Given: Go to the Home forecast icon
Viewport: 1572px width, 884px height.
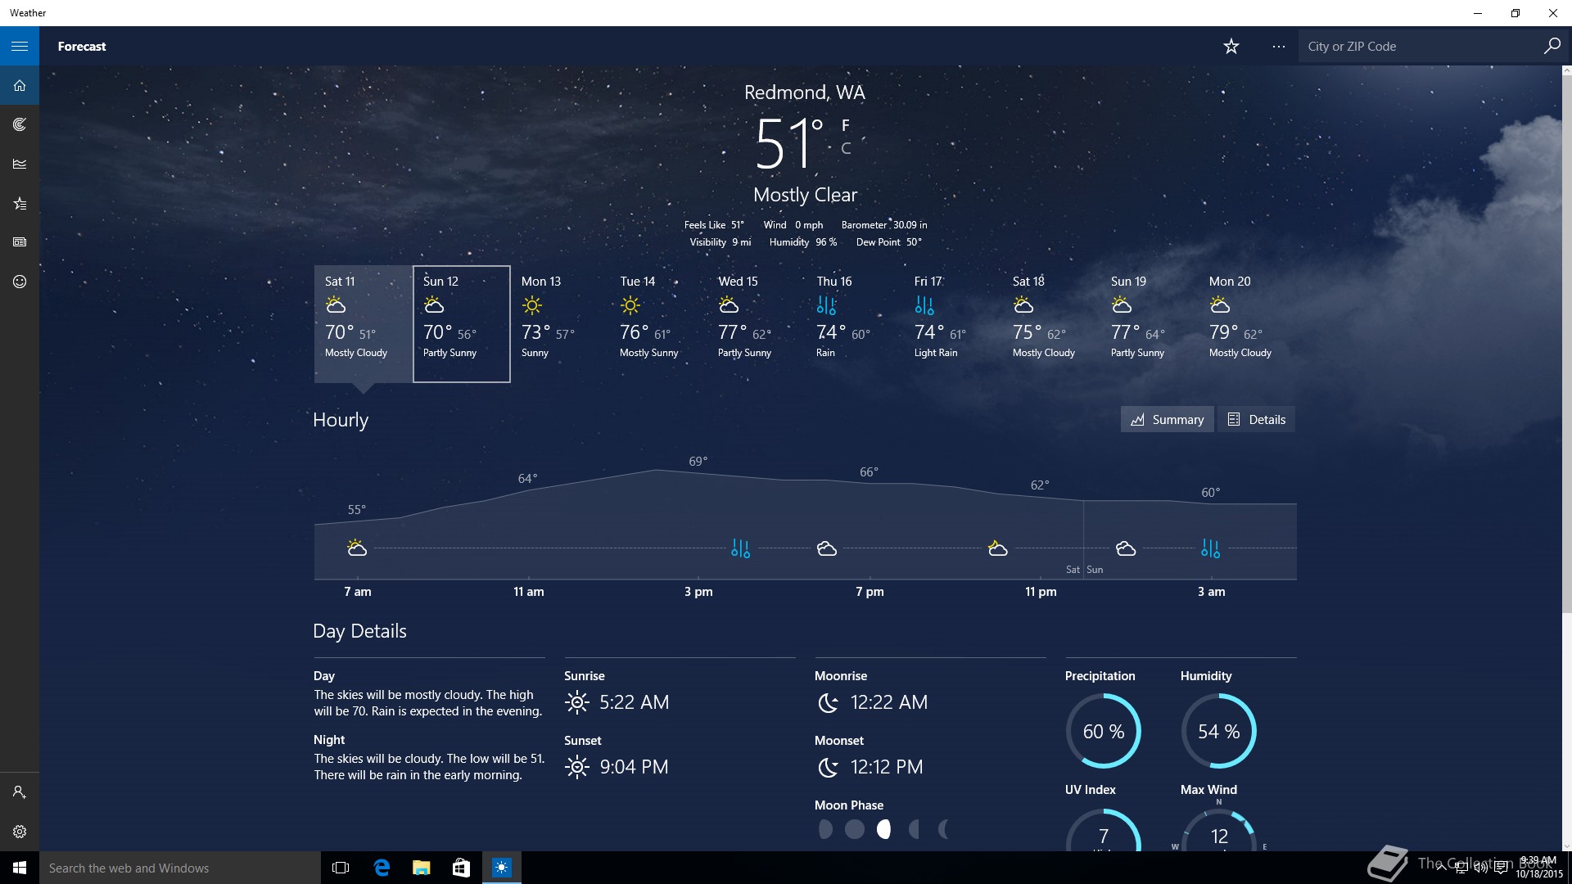Looking at the screenshot, I should click(20, 85).
